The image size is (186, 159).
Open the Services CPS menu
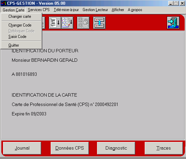(x=39, y=10)
